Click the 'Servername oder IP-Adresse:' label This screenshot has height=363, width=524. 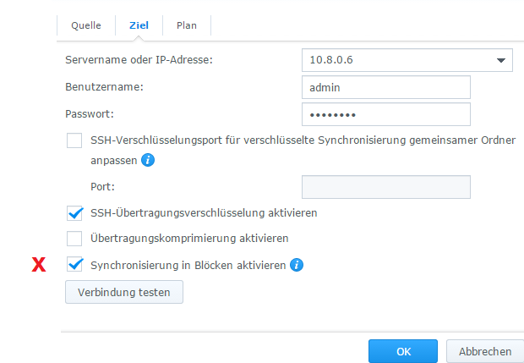click(139, 61)
